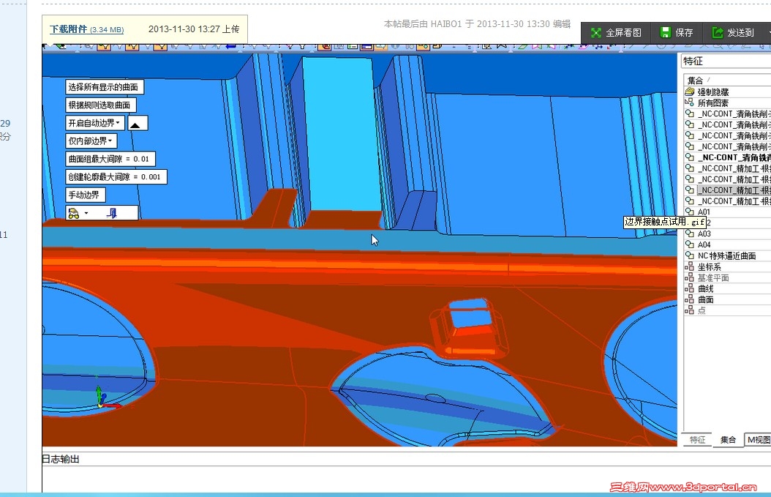This screenshot has width=771, height=497.
Task: Edit 曲面组最大间隙 = 0.01 value
Action: (x=110, y=159)
